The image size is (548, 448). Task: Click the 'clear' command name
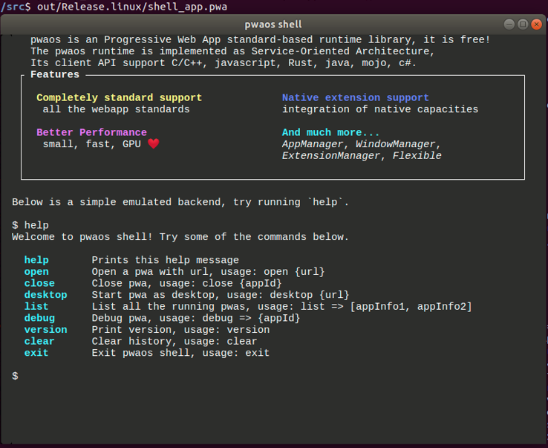tap(39, 341)
